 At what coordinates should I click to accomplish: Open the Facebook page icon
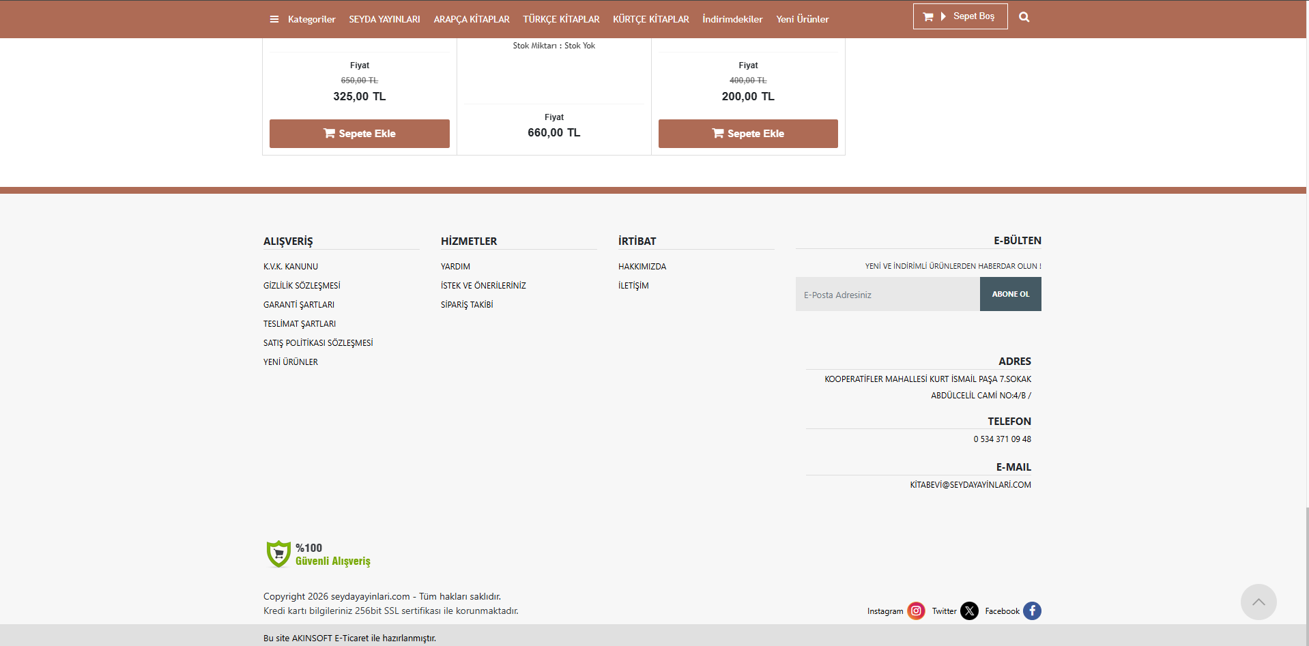coord(1032,611)
